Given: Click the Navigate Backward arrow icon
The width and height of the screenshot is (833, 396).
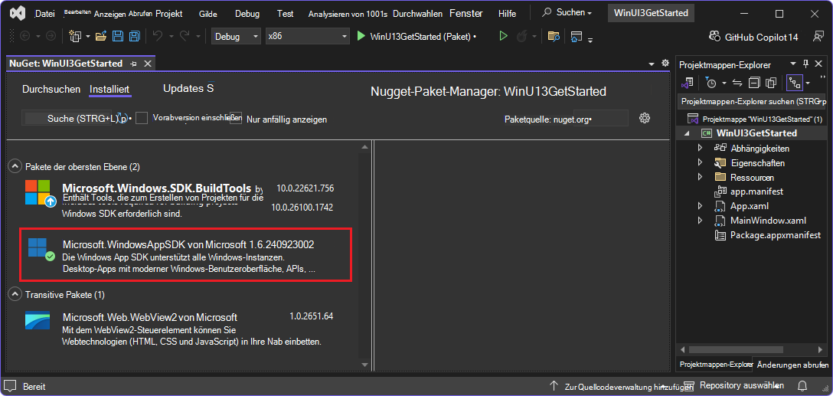Looking at the screenshot, I should click(x=24, y=36).
